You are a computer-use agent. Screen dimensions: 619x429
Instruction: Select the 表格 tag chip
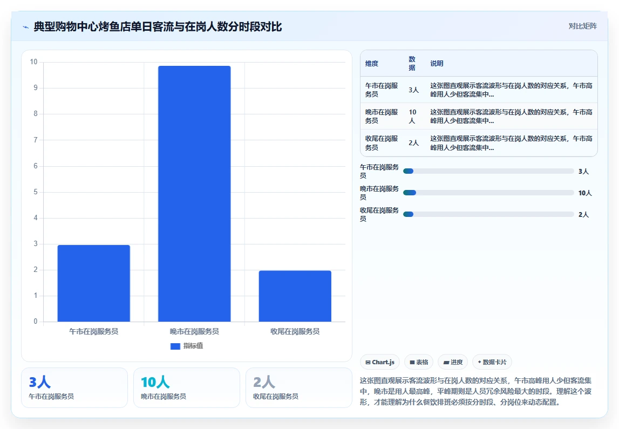(x=419, y=362)
